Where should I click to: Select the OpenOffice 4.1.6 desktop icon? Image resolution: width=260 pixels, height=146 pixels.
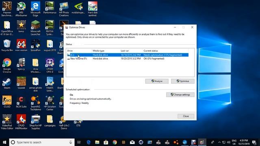(7, 28)
